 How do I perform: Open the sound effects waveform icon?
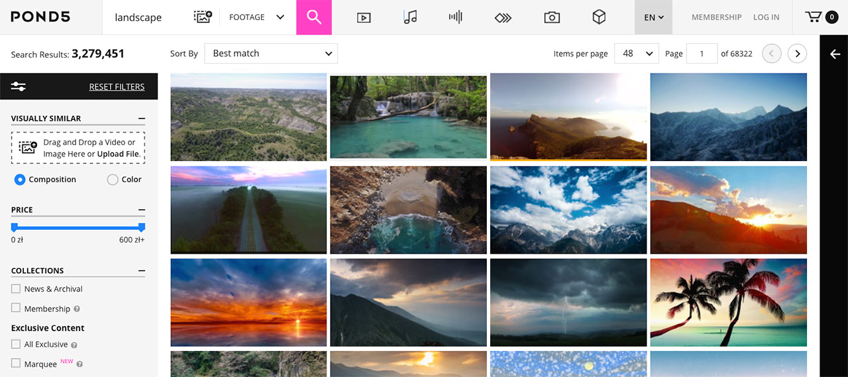(455, 17)
